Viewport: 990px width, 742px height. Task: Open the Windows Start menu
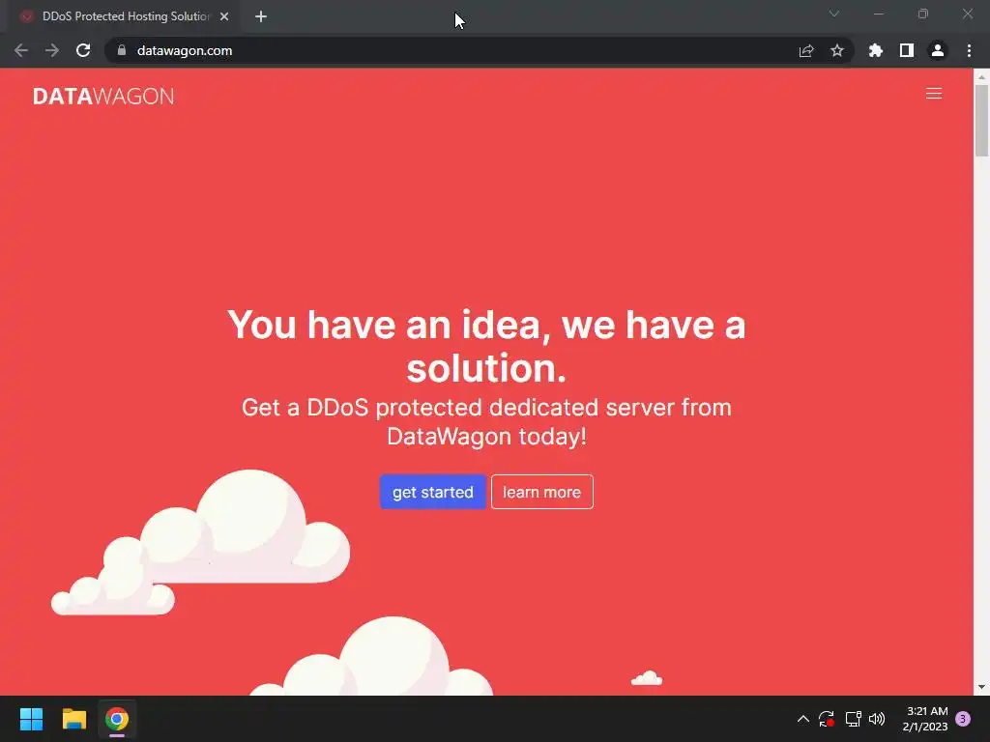(x=31, y=719)
